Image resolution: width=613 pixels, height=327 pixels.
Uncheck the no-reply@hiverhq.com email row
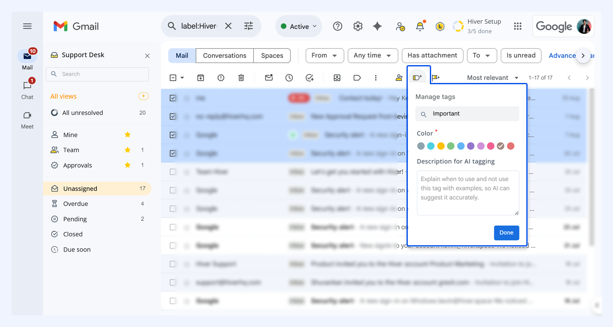coord(173,116)
